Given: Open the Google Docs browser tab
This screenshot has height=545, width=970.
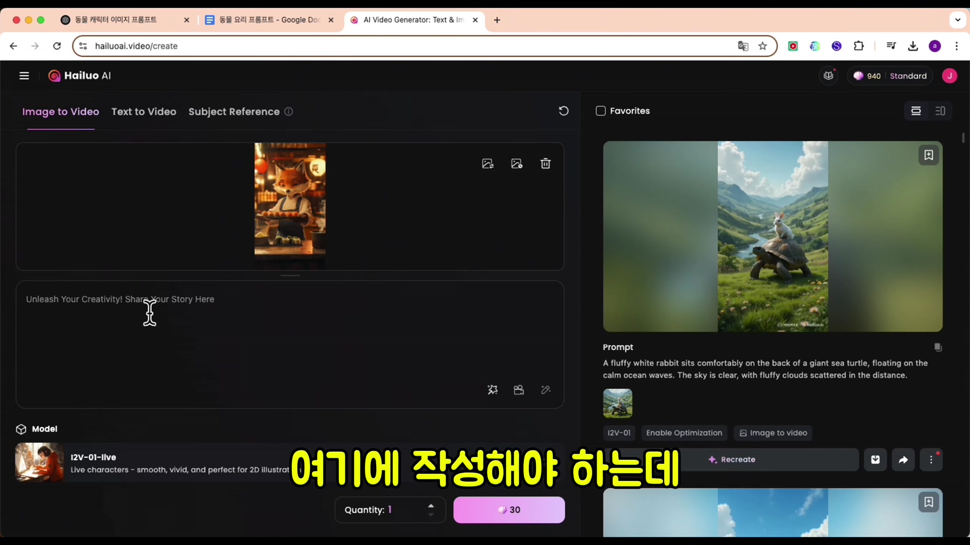Looking at the screenshot, I should pos(270,20).
